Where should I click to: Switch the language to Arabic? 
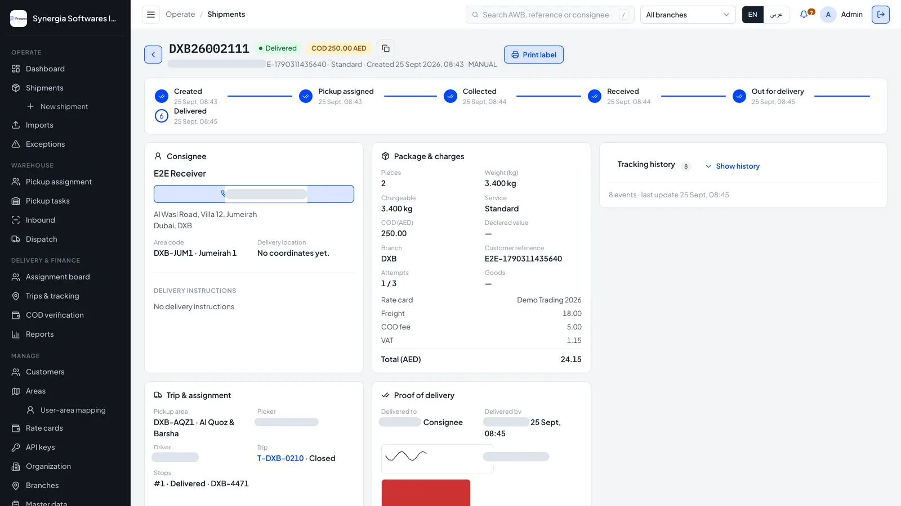(776, 15)
